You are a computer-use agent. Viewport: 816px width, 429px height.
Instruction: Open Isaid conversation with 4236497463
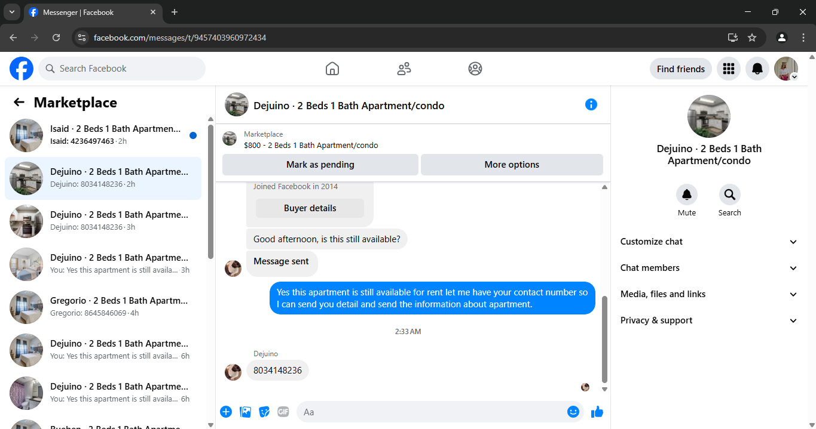click(x=103, y=135)
